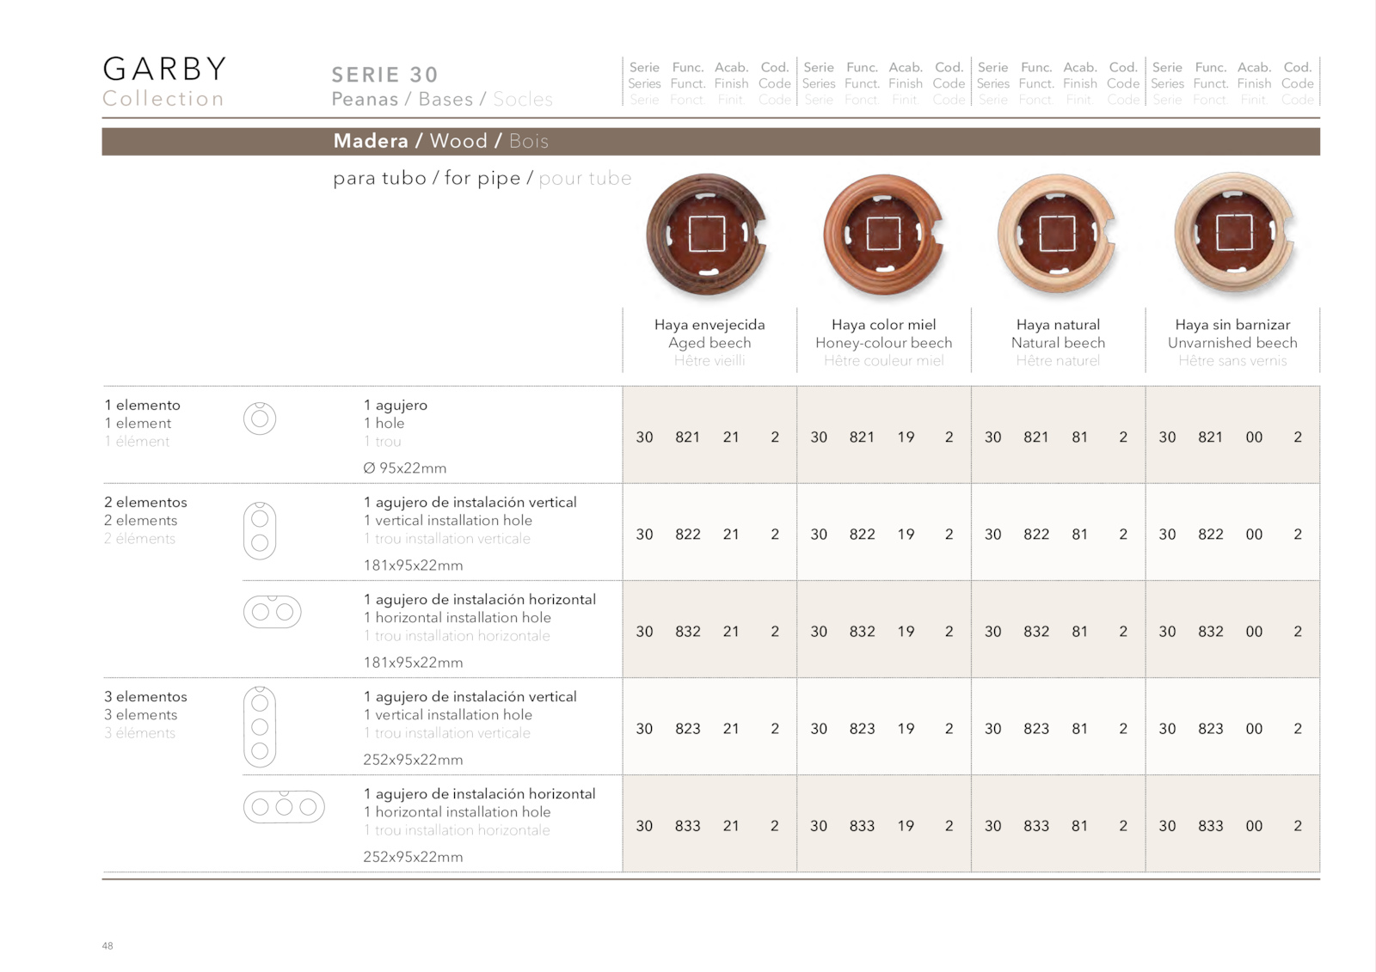The image size is (1376, 972).
Task: Click function code 821 under Aged beech
Action: 687,437
